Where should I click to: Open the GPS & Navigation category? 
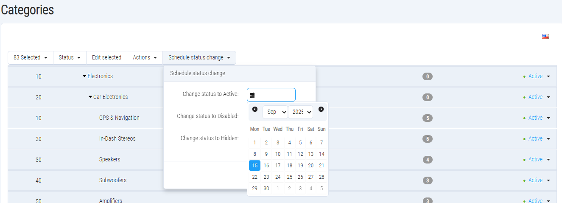[119, 118]
